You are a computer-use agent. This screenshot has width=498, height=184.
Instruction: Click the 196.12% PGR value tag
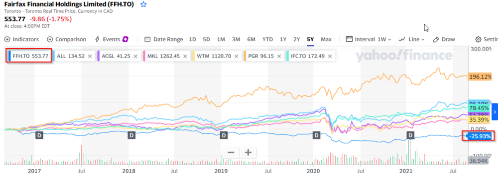pyautogui.click(x=480, y=77)
